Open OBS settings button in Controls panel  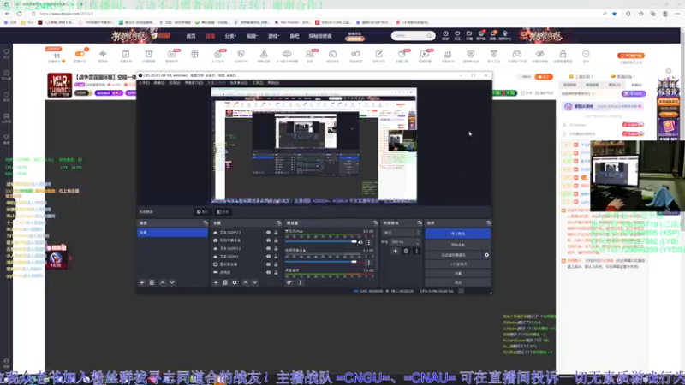pyautogui.click(x=458, y=273)
